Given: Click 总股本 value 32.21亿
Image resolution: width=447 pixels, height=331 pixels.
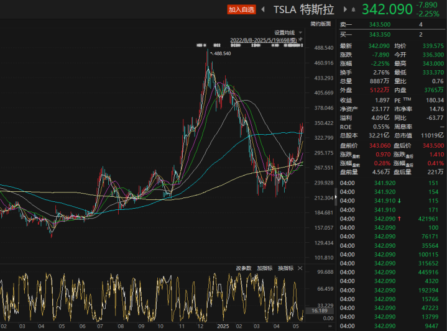Looking at the screenshot, I should 379,135.
